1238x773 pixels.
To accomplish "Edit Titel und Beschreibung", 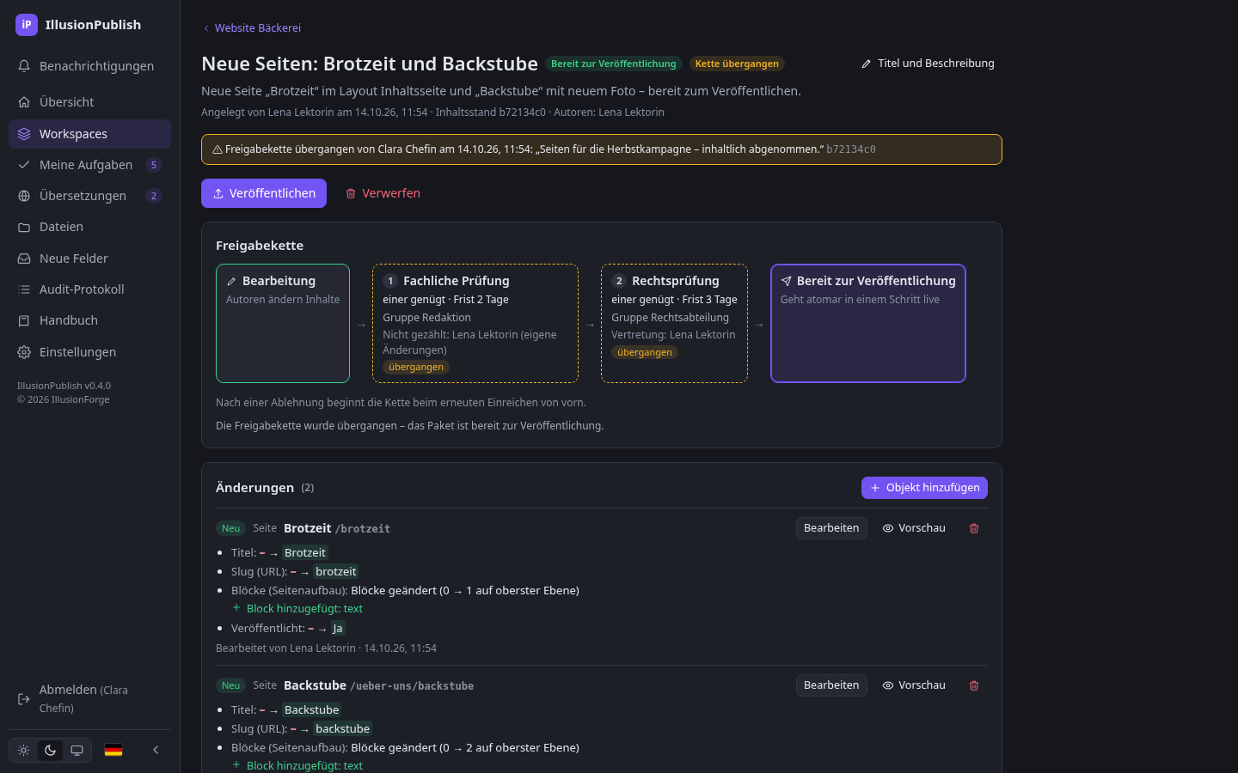I will pyautogui.click(x=928, y=64).
